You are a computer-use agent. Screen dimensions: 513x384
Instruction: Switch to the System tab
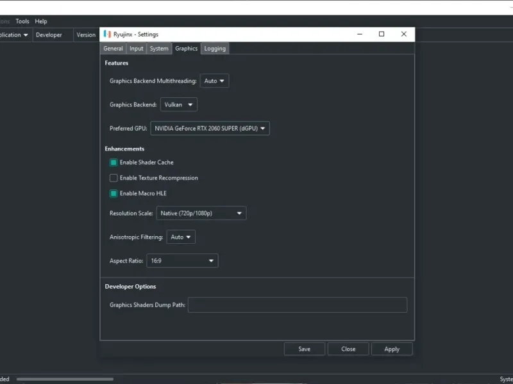tap(159, 49)
